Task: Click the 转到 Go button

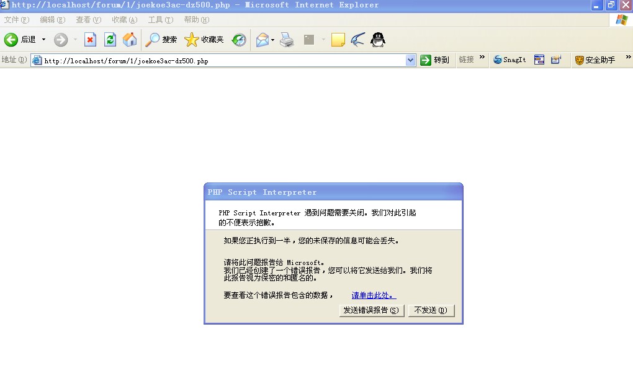Action: [434, 60]
